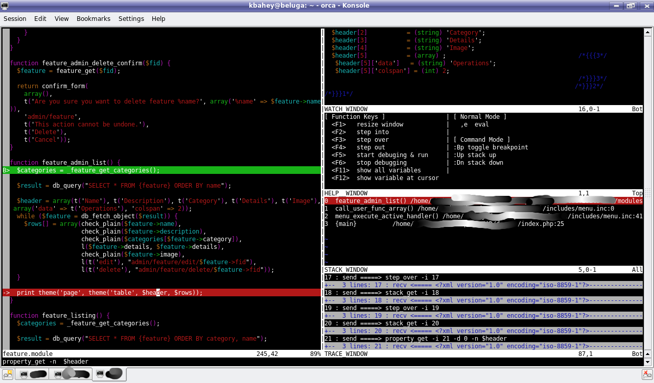The height and width of the screenshot is (383, 654).
Task: Click ',e eval' in Normal Mode help
Action: [475, 124]
